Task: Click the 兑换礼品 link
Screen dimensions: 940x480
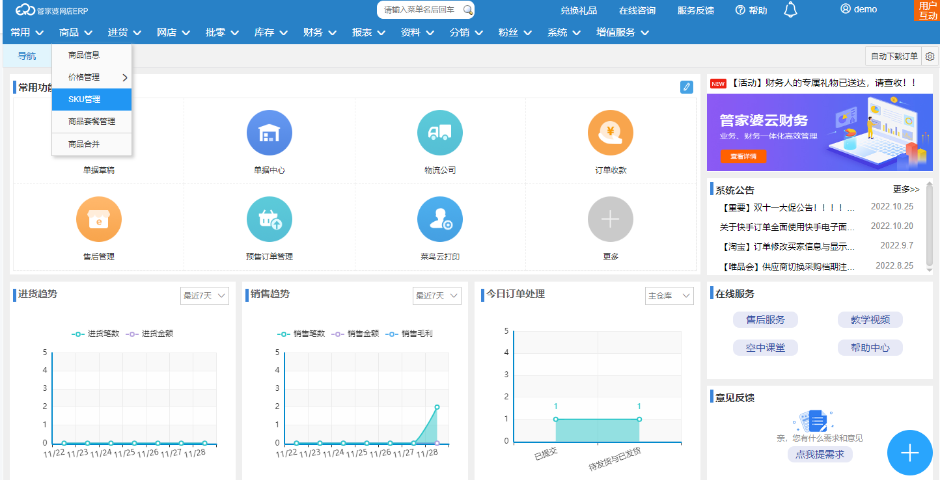Action: coord(579,10)
